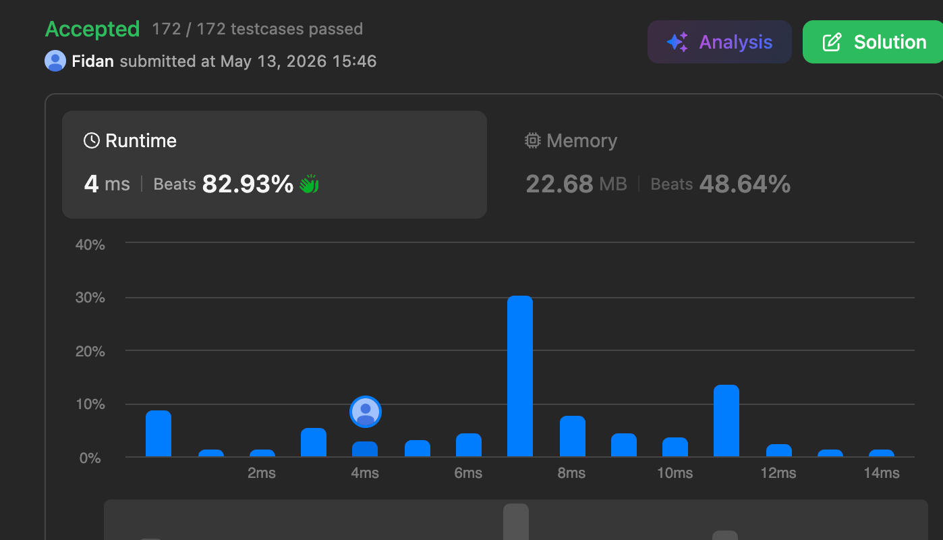The height and width of the screenshot is (540, 943).
Task: Click the sparkle icon on Analysis button
Action: pyautogui.click(x=677, y=42)
